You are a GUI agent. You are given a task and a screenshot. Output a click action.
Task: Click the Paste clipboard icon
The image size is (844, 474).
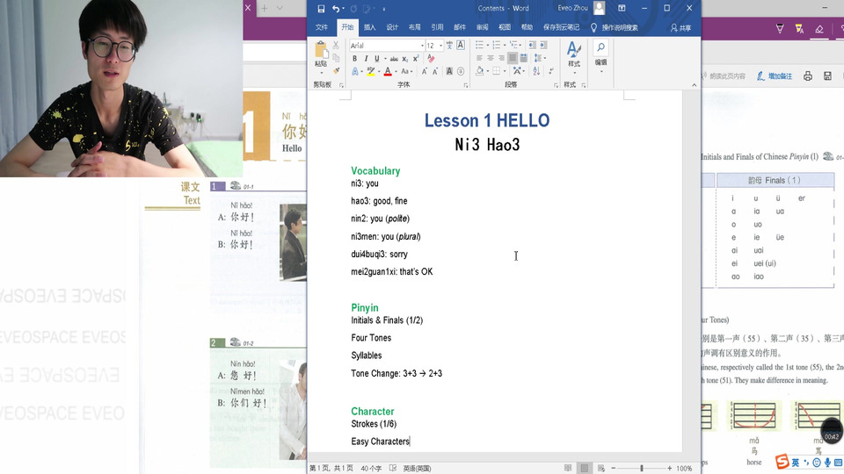(321, 51)
